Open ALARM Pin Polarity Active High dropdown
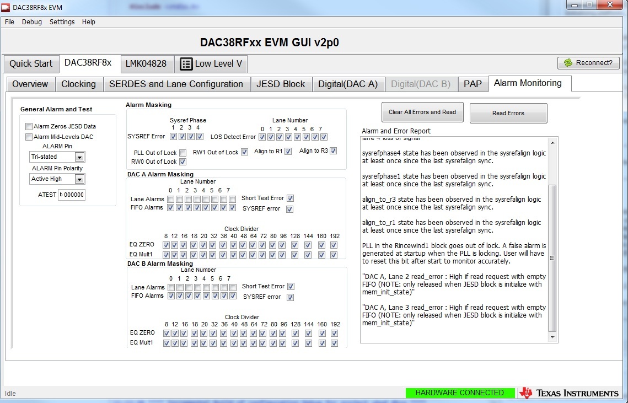 tap(79, 179)
